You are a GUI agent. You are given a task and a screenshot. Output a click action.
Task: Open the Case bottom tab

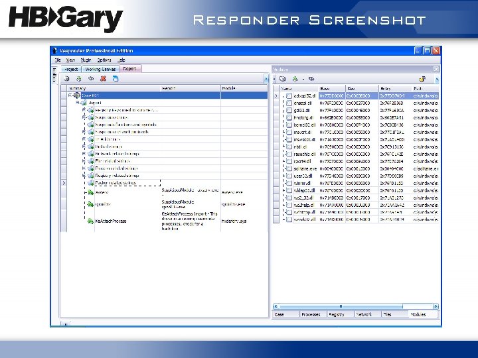click(x=285, y=314)
